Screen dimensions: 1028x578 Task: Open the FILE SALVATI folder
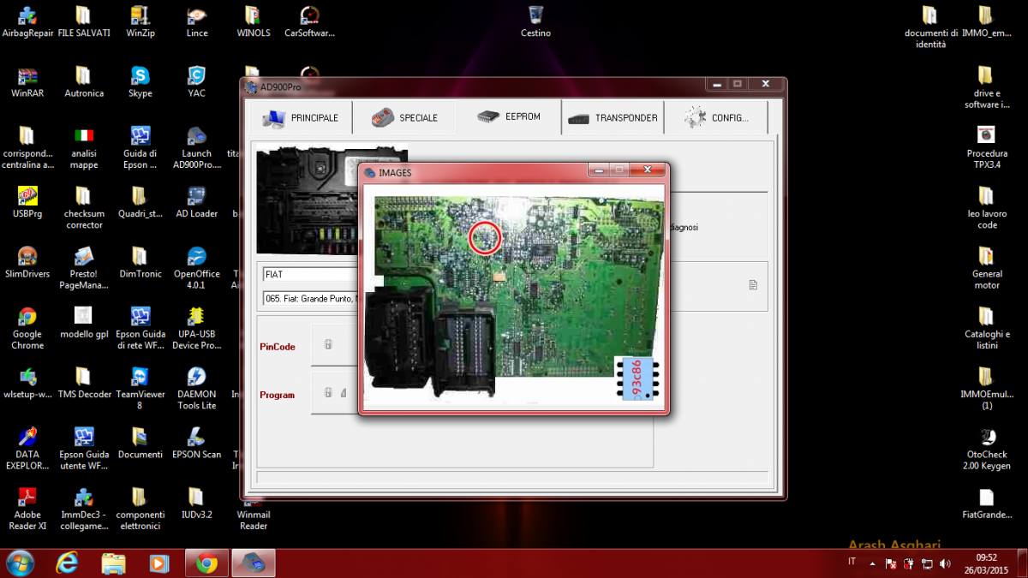[83, 21]
